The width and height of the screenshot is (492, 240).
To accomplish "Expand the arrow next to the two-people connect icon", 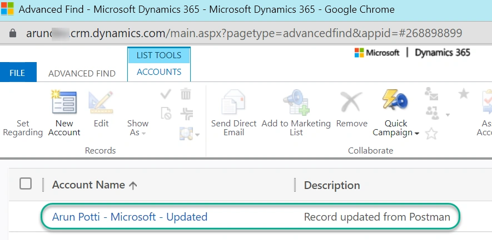I will pos(448,115).
